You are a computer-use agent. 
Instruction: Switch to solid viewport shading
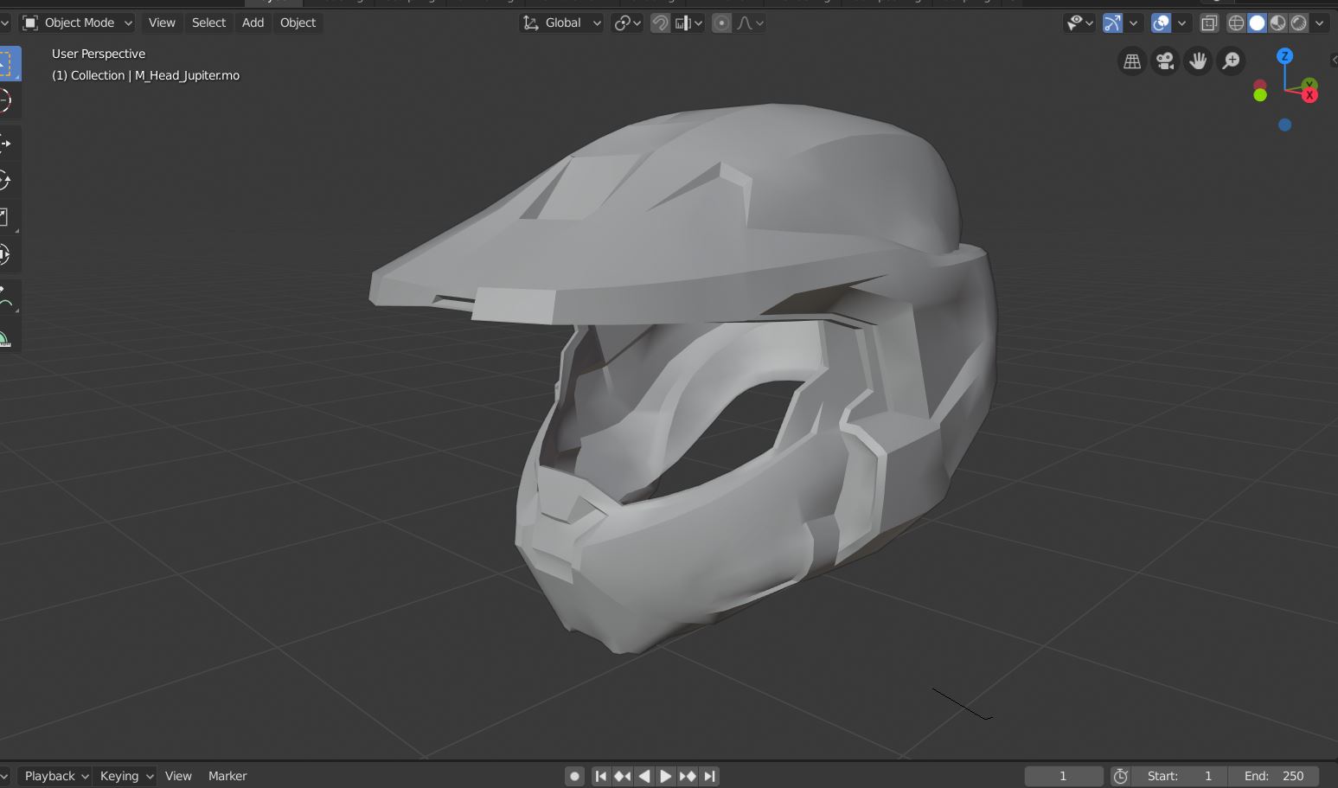coord(1258,23)
